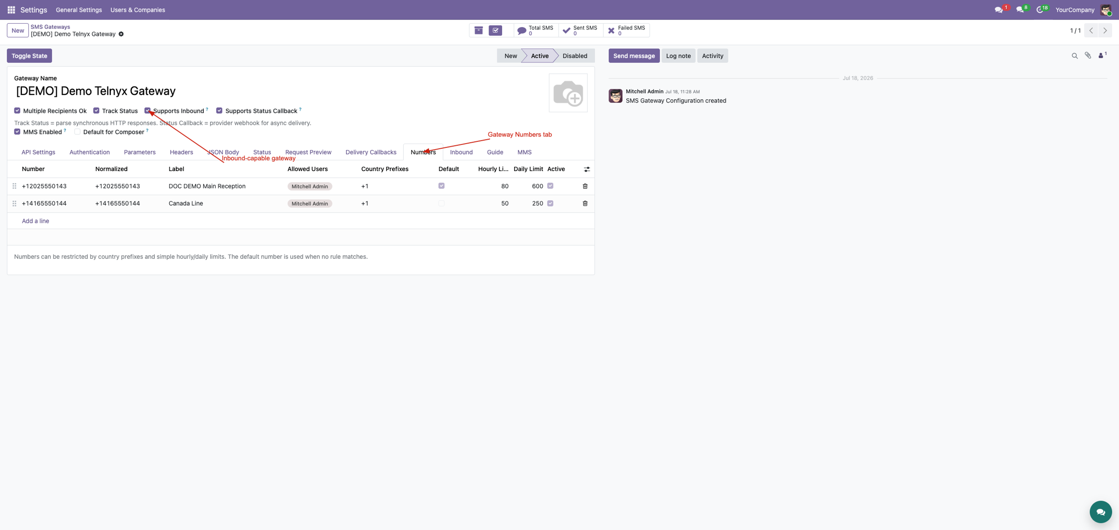Image resolution: width=1119 pixels, height=530 pixels.
Task: Set status to Disabled in statusbar
Action: tap(574, 55)
